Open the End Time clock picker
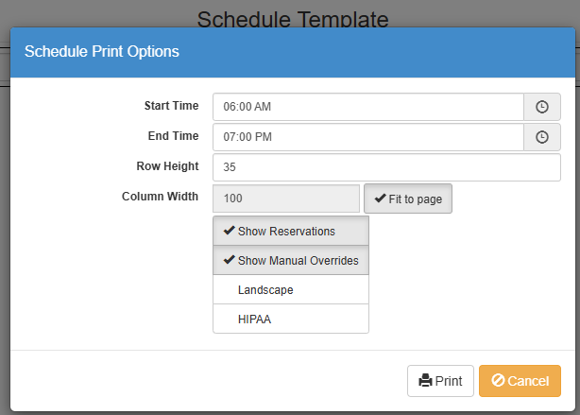 [x=542, y=137]
